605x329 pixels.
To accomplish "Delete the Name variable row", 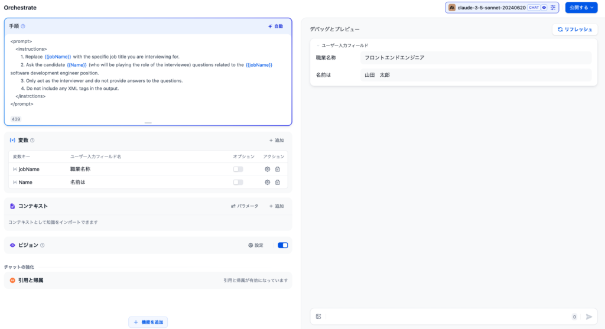I will tap(278, 183).
